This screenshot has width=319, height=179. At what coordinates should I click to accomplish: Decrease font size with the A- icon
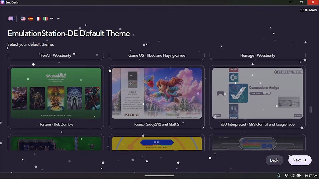tap(58, 18)
